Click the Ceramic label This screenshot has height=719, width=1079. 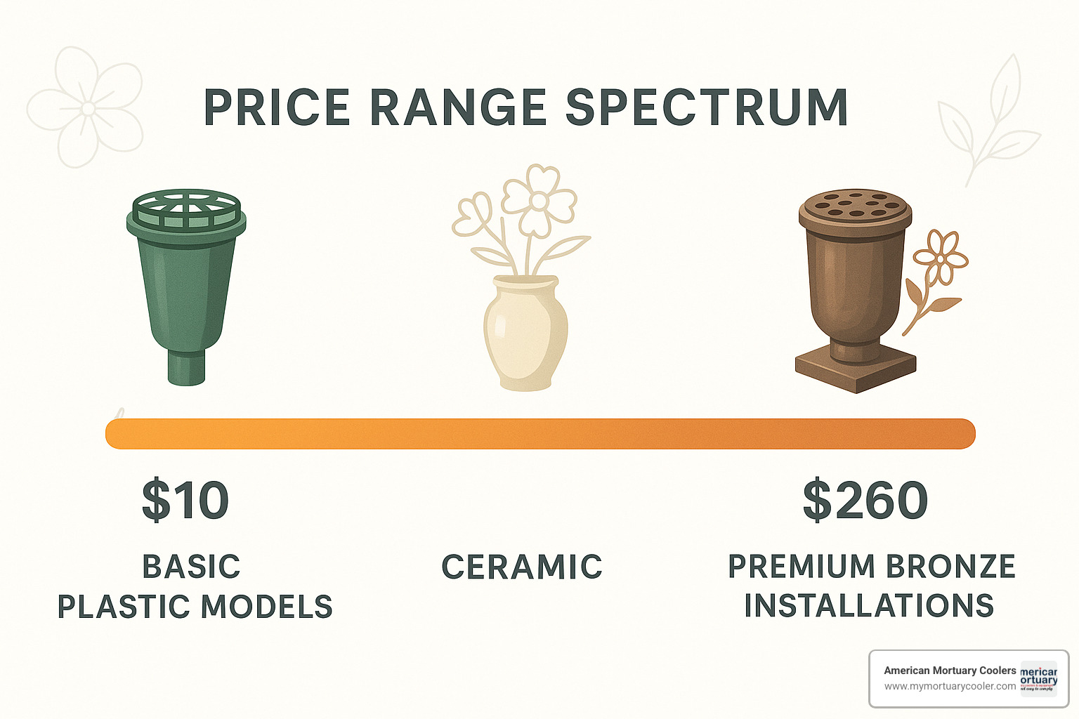522,567
